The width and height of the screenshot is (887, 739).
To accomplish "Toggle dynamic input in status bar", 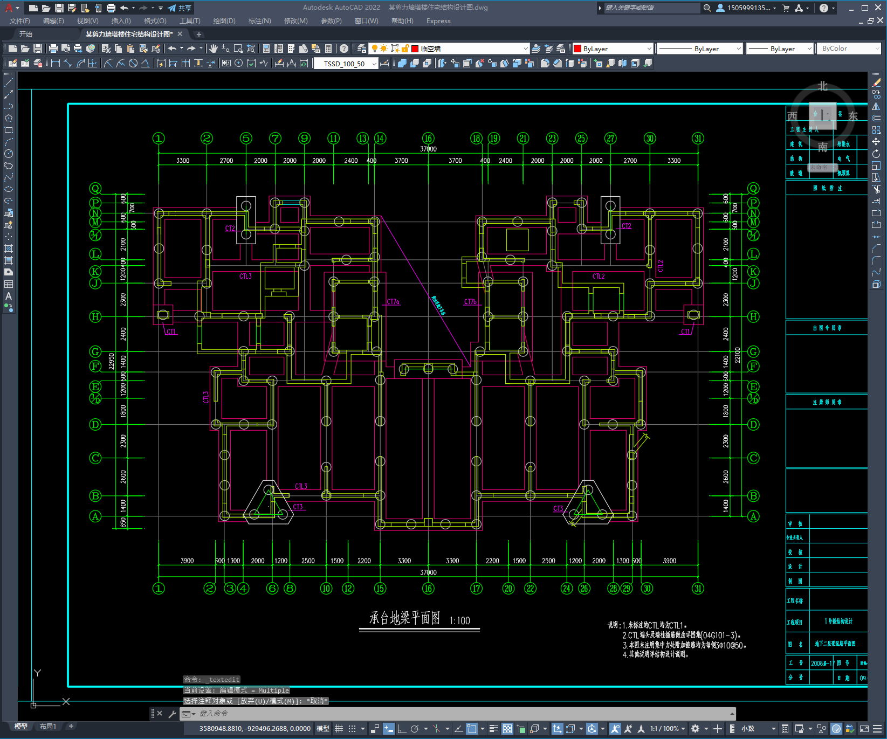I will pos(389,729).
